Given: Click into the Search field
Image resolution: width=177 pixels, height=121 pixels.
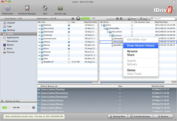Looking at the screenshot, I should pos(163,19).
